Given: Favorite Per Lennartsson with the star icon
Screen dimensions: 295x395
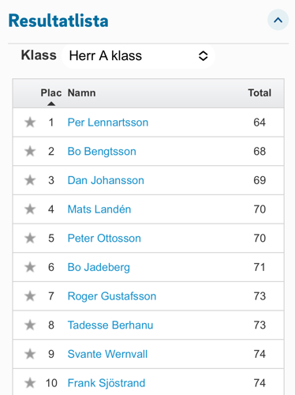Looking at the screenshot, I should (30, 122).
